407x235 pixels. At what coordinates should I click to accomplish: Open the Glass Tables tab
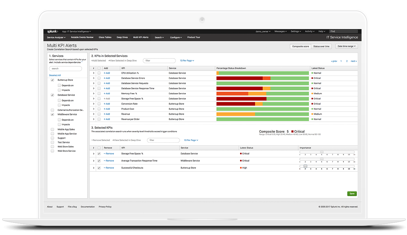pos(105,38)
